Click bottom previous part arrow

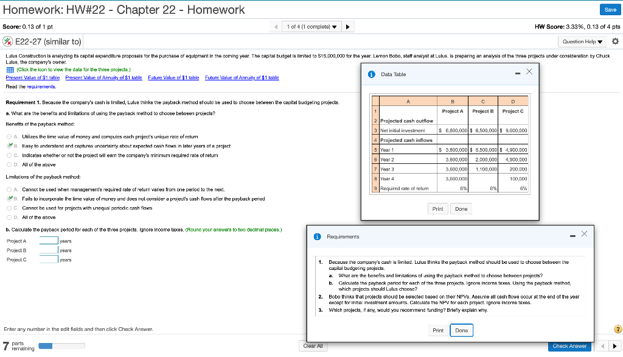point(603,346)
